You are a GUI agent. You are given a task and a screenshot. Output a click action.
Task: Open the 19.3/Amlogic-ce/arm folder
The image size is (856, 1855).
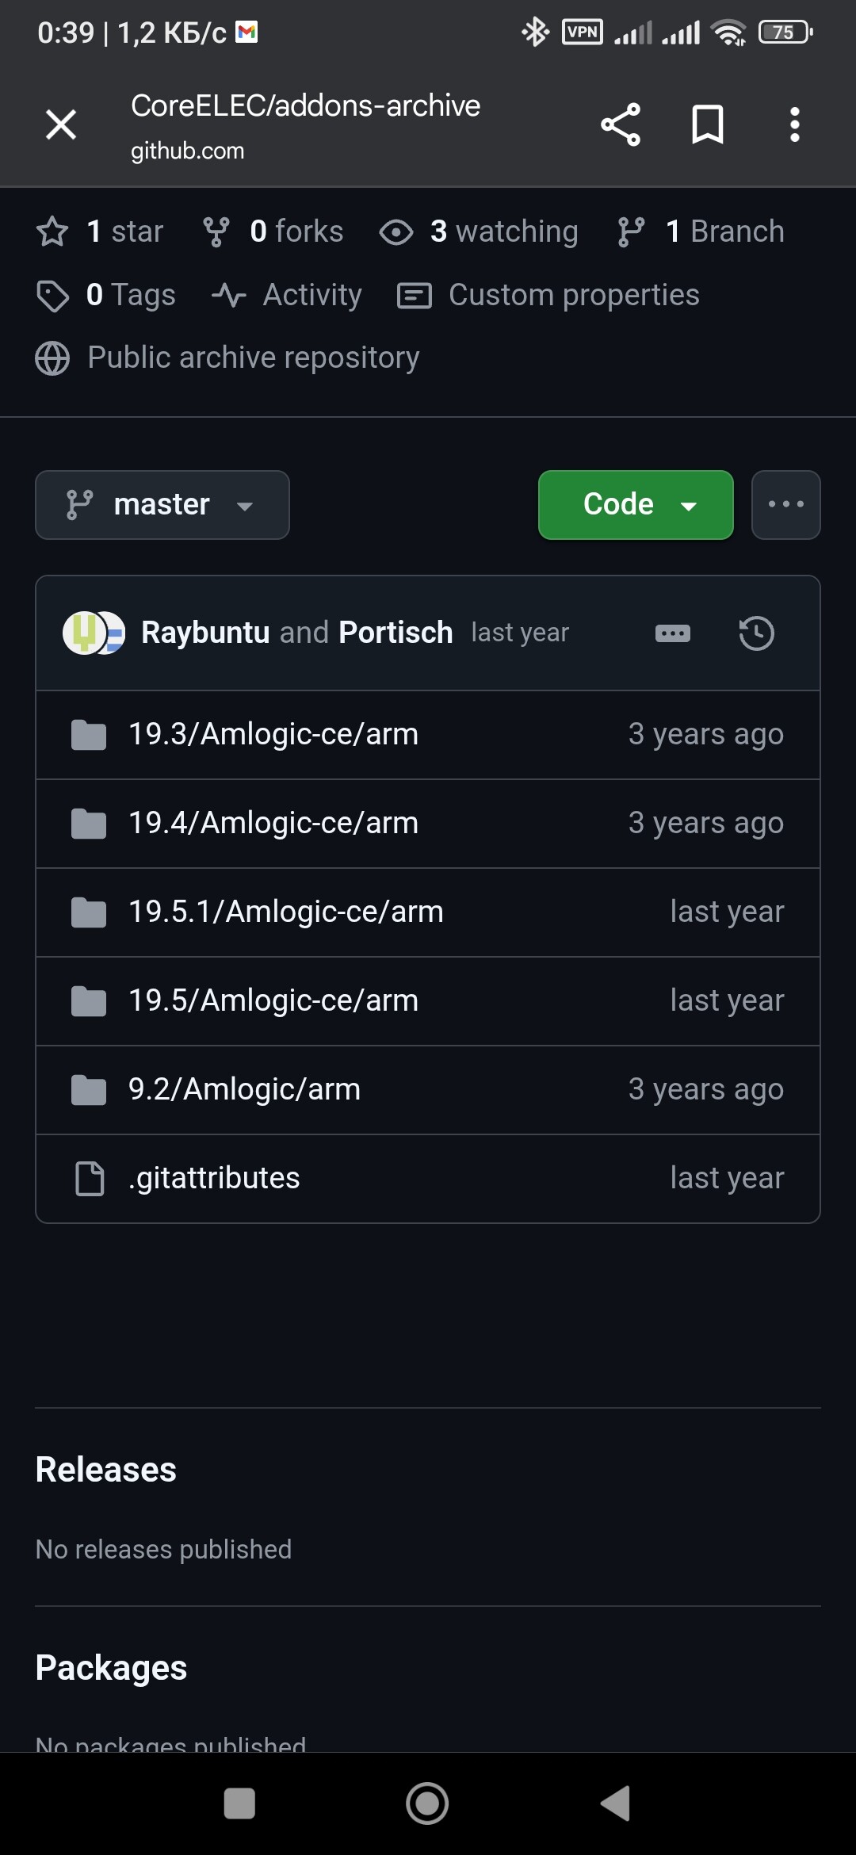(x=273, y=734)
